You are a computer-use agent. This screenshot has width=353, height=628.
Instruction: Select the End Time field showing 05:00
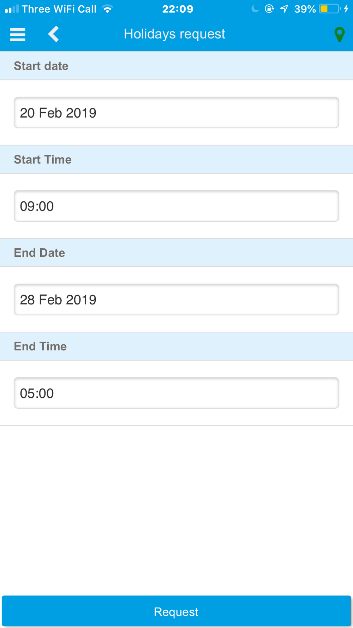point(176,393)
